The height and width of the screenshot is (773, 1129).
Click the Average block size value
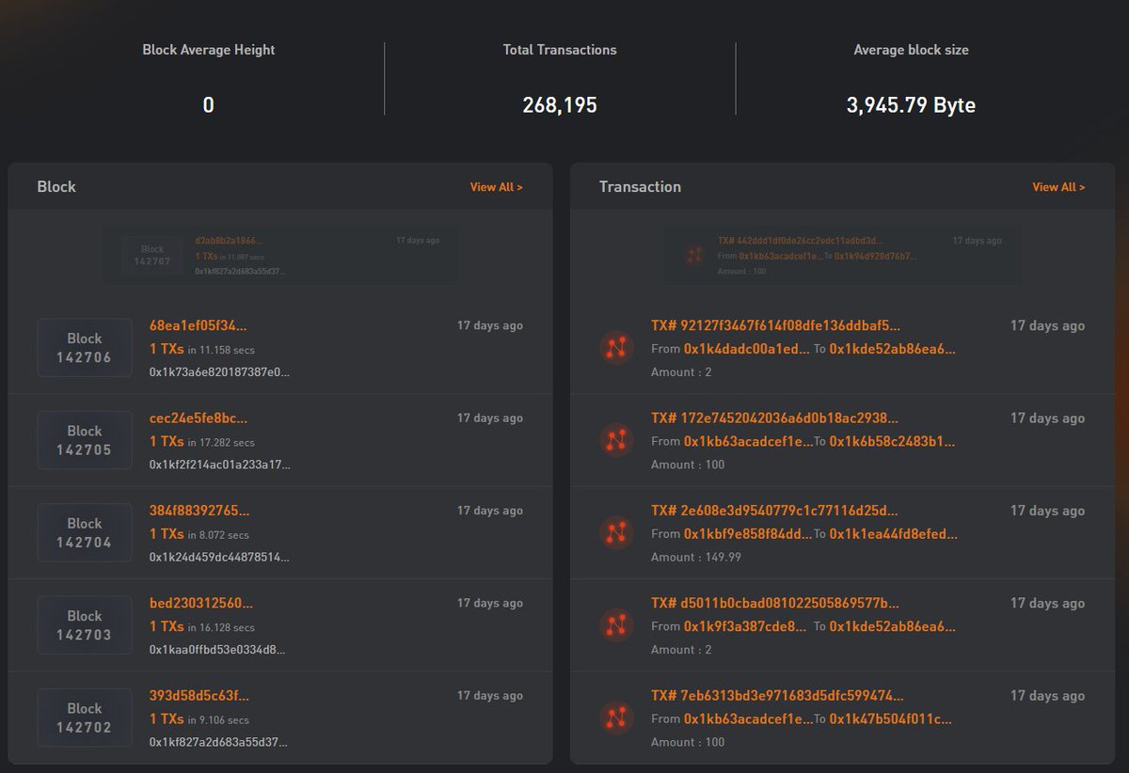(x=911, y=107)
